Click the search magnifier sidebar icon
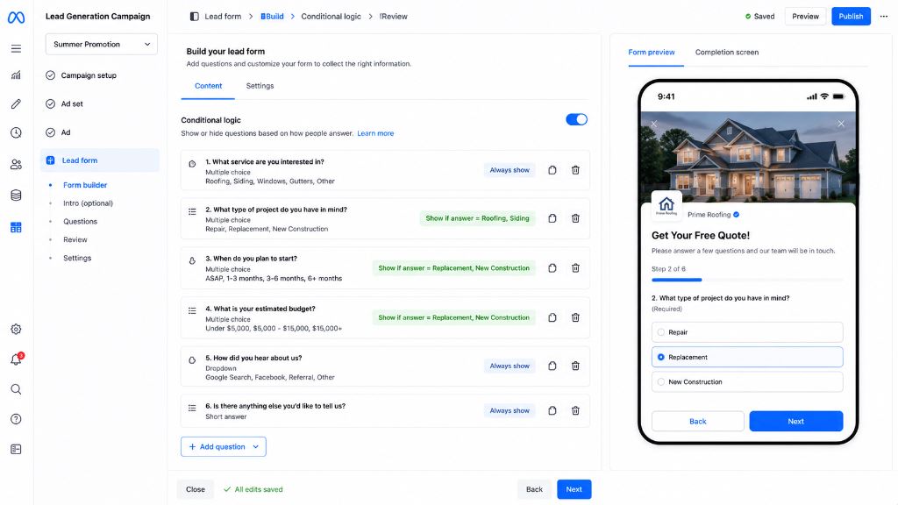 pyautogui.click(x=16, y=389)
